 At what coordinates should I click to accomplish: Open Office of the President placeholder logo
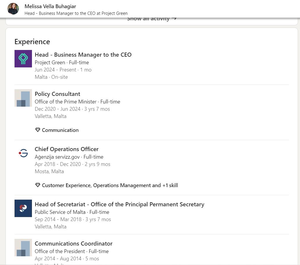pyautogui.click(x=23, y=248)
